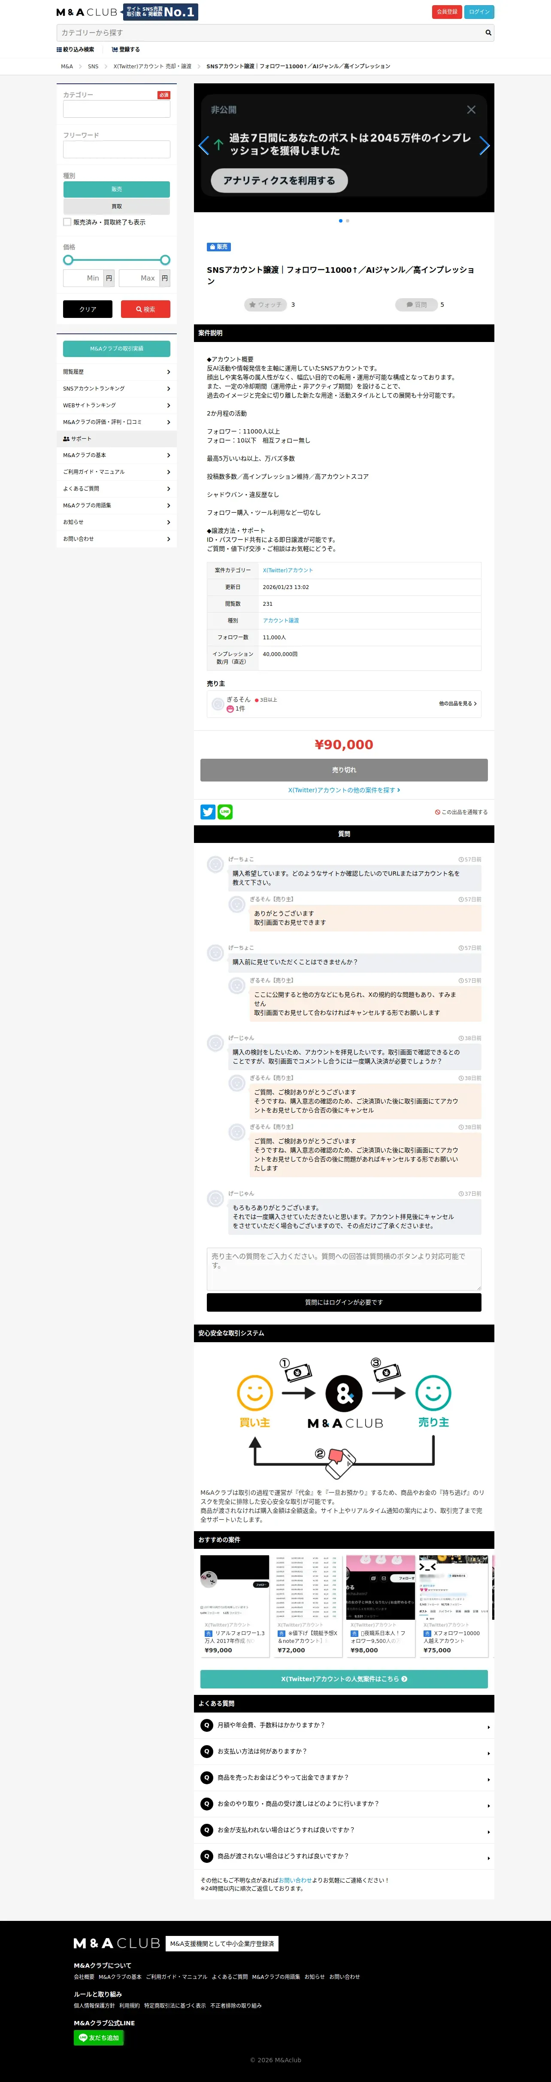Expand FAQ お金が支払われない場合はどうすれば良いですか？
Screen dimensions: 551x2082
point(344,1830)
